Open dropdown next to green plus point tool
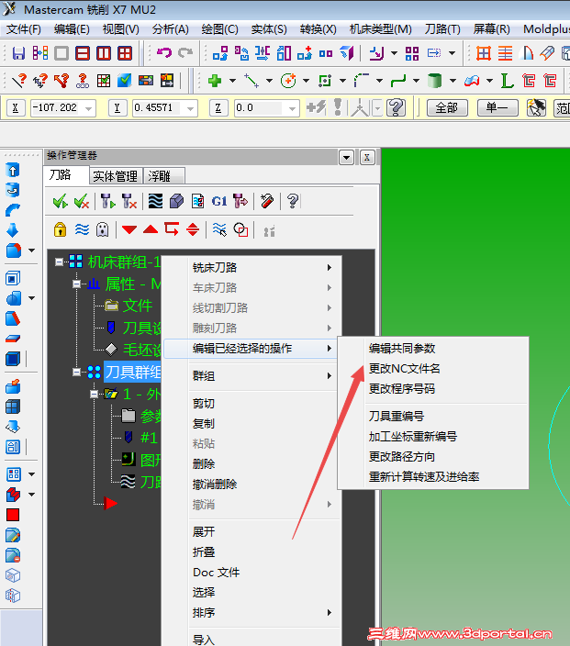The width and height of the screenshot is (570, 646). (x=232, y=81)
